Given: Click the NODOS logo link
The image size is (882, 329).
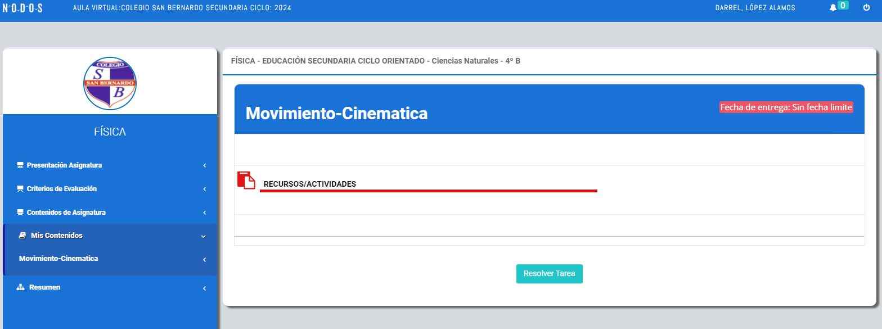Looking at the screenshot, I should [22, 8].
